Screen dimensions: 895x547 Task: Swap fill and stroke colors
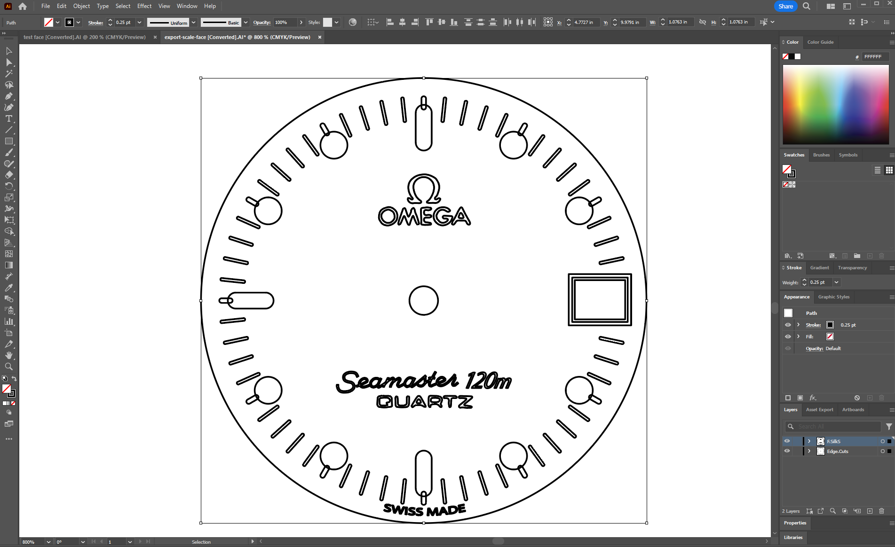(14, 378)
